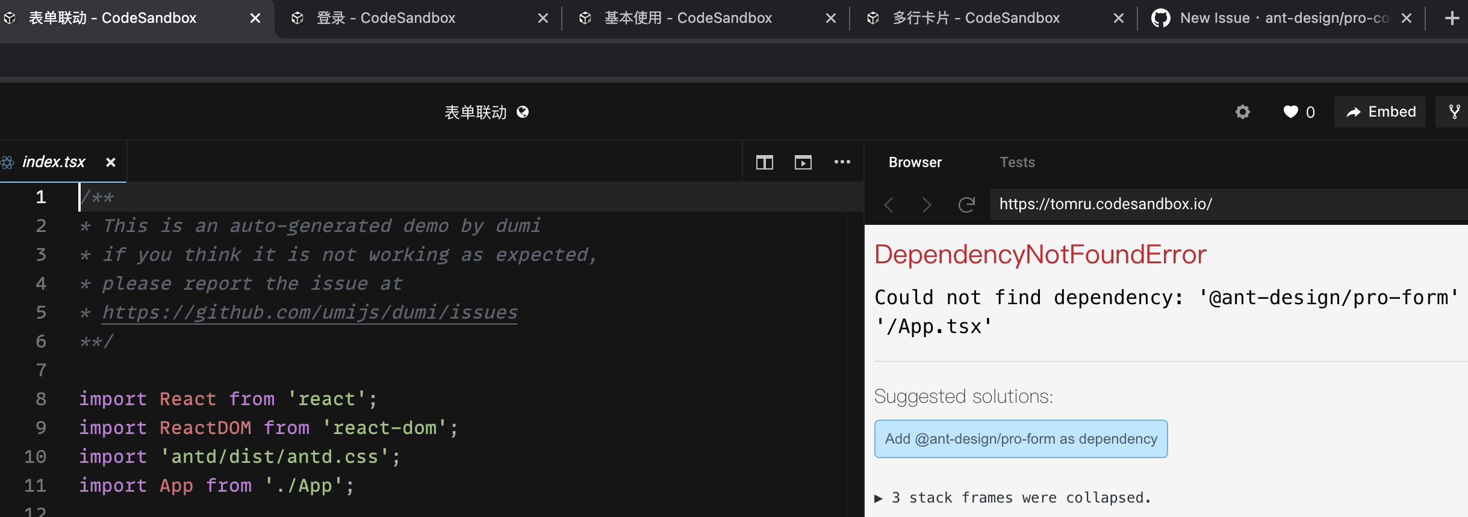Split the editor with the columns icon
The image size is (1468, 517).
[765, 162]
